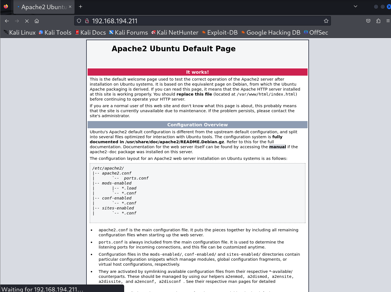The height and width of the screenshot is (292, 391).
Task: Click the Apache2 Ubuntu Default Page heading
Action: pos(173,49)
